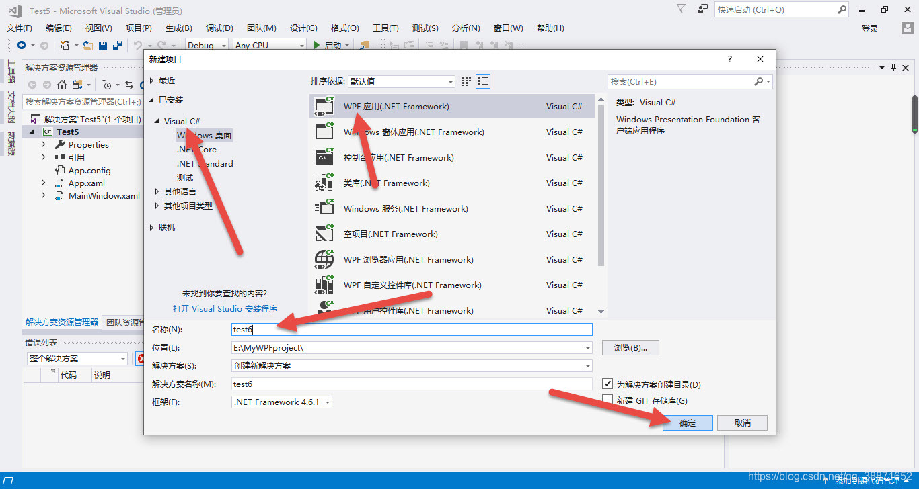
Task: Expand the 其他项目类型 node
Action: click(x=157, y=206)
